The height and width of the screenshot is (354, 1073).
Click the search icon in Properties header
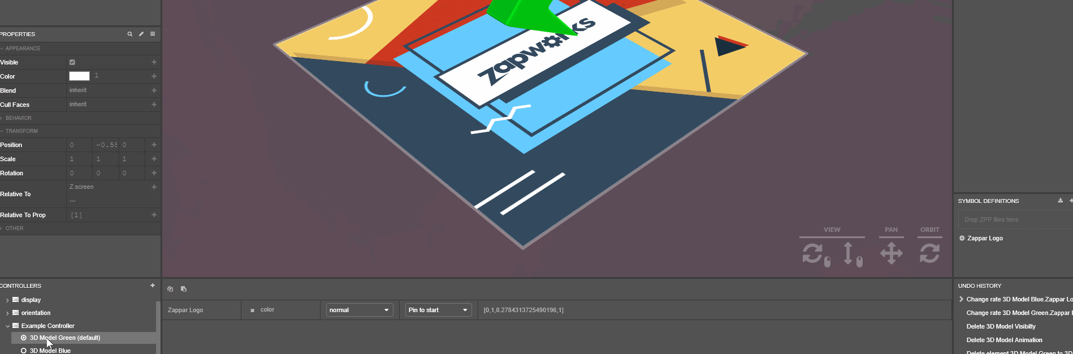coord(130,34)
